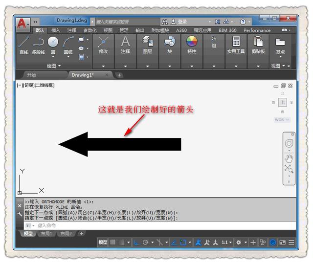This screenshot has height=266, width=313.
Task: Select the 多段线 (Polyline) tool
Action: click(x=39, y=45)
